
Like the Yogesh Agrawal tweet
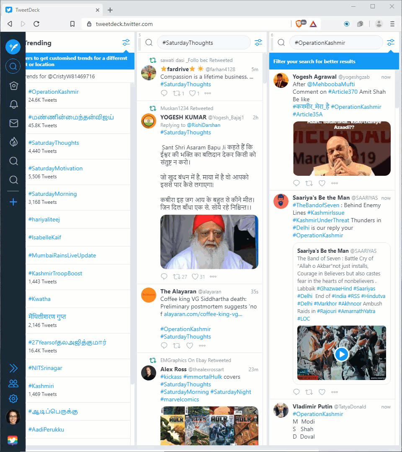(322, 183)
